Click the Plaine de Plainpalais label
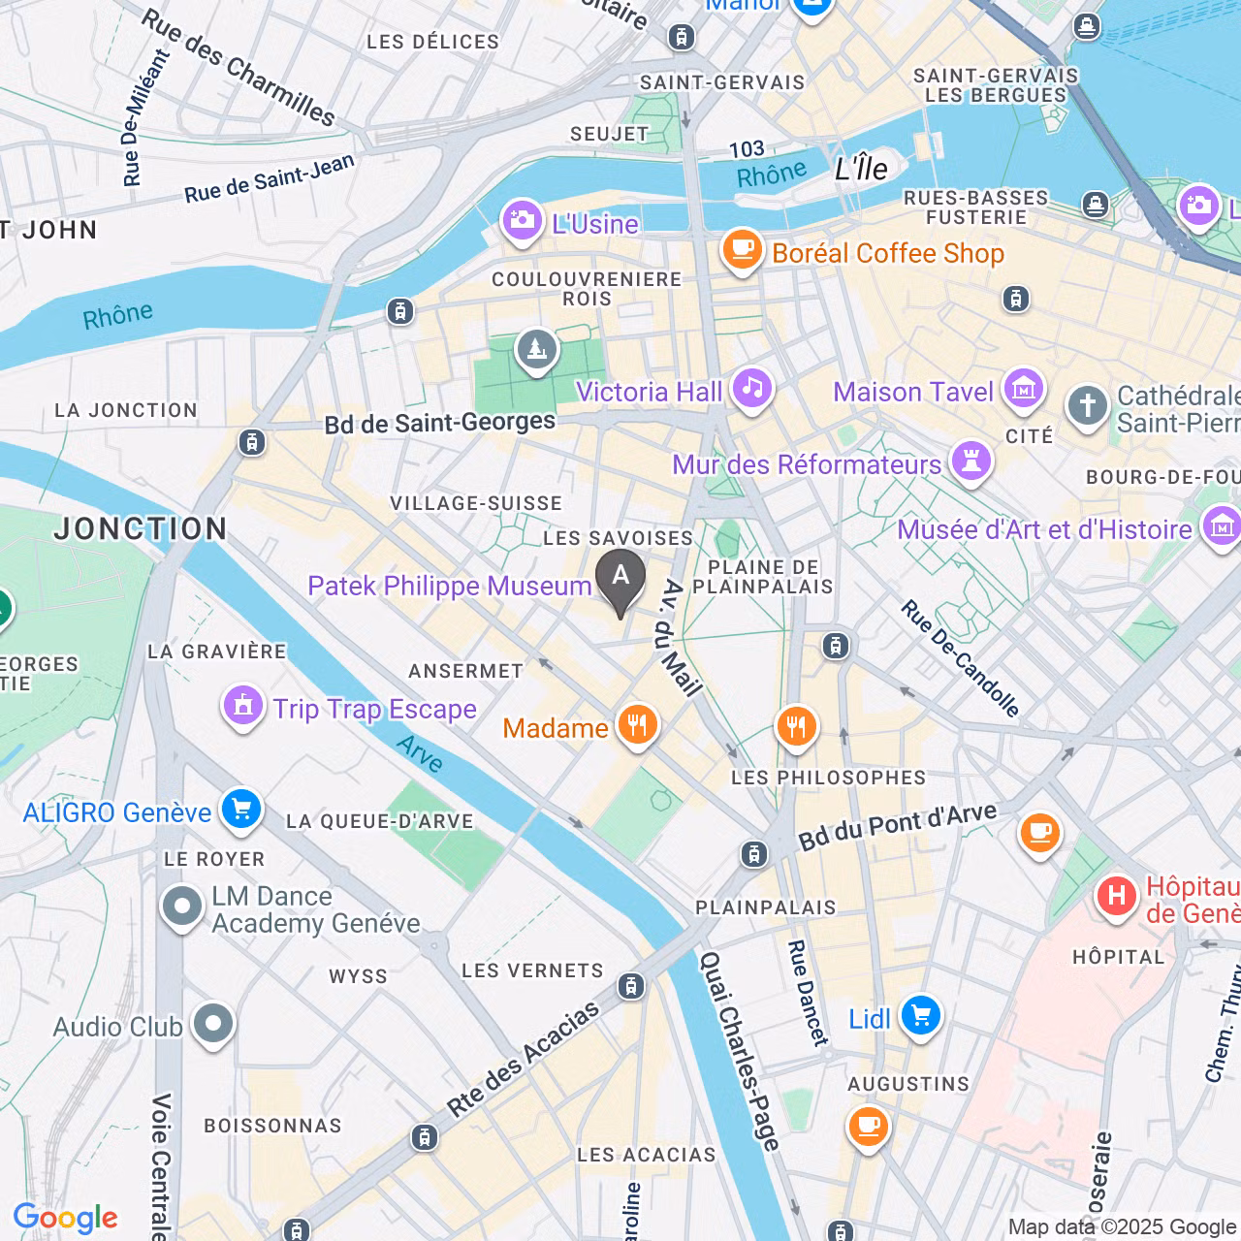Image resolution: width=1241 pixels, height=1241 pixels. (x=762, y=577)
